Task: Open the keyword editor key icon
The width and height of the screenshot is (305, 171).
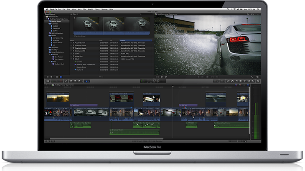Action: point(66,81)
